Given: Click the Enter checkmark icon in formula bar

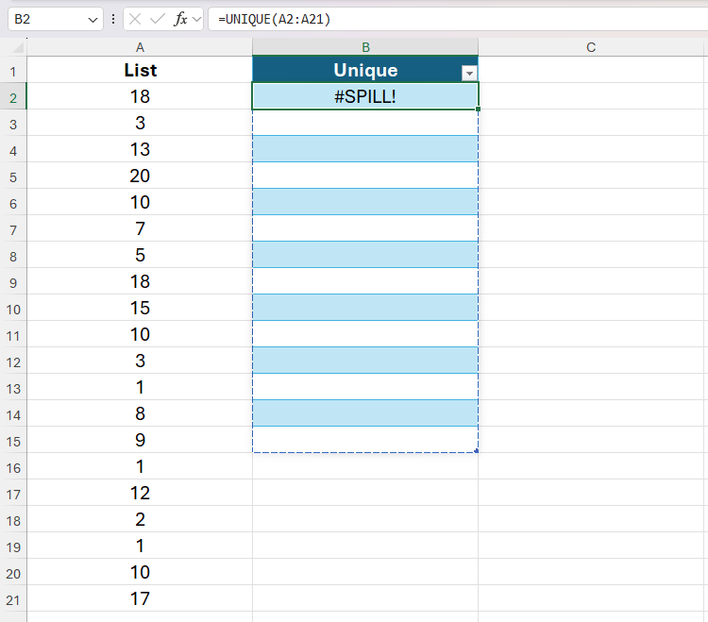Looking at the screenshot, I should tap(158, 19).
